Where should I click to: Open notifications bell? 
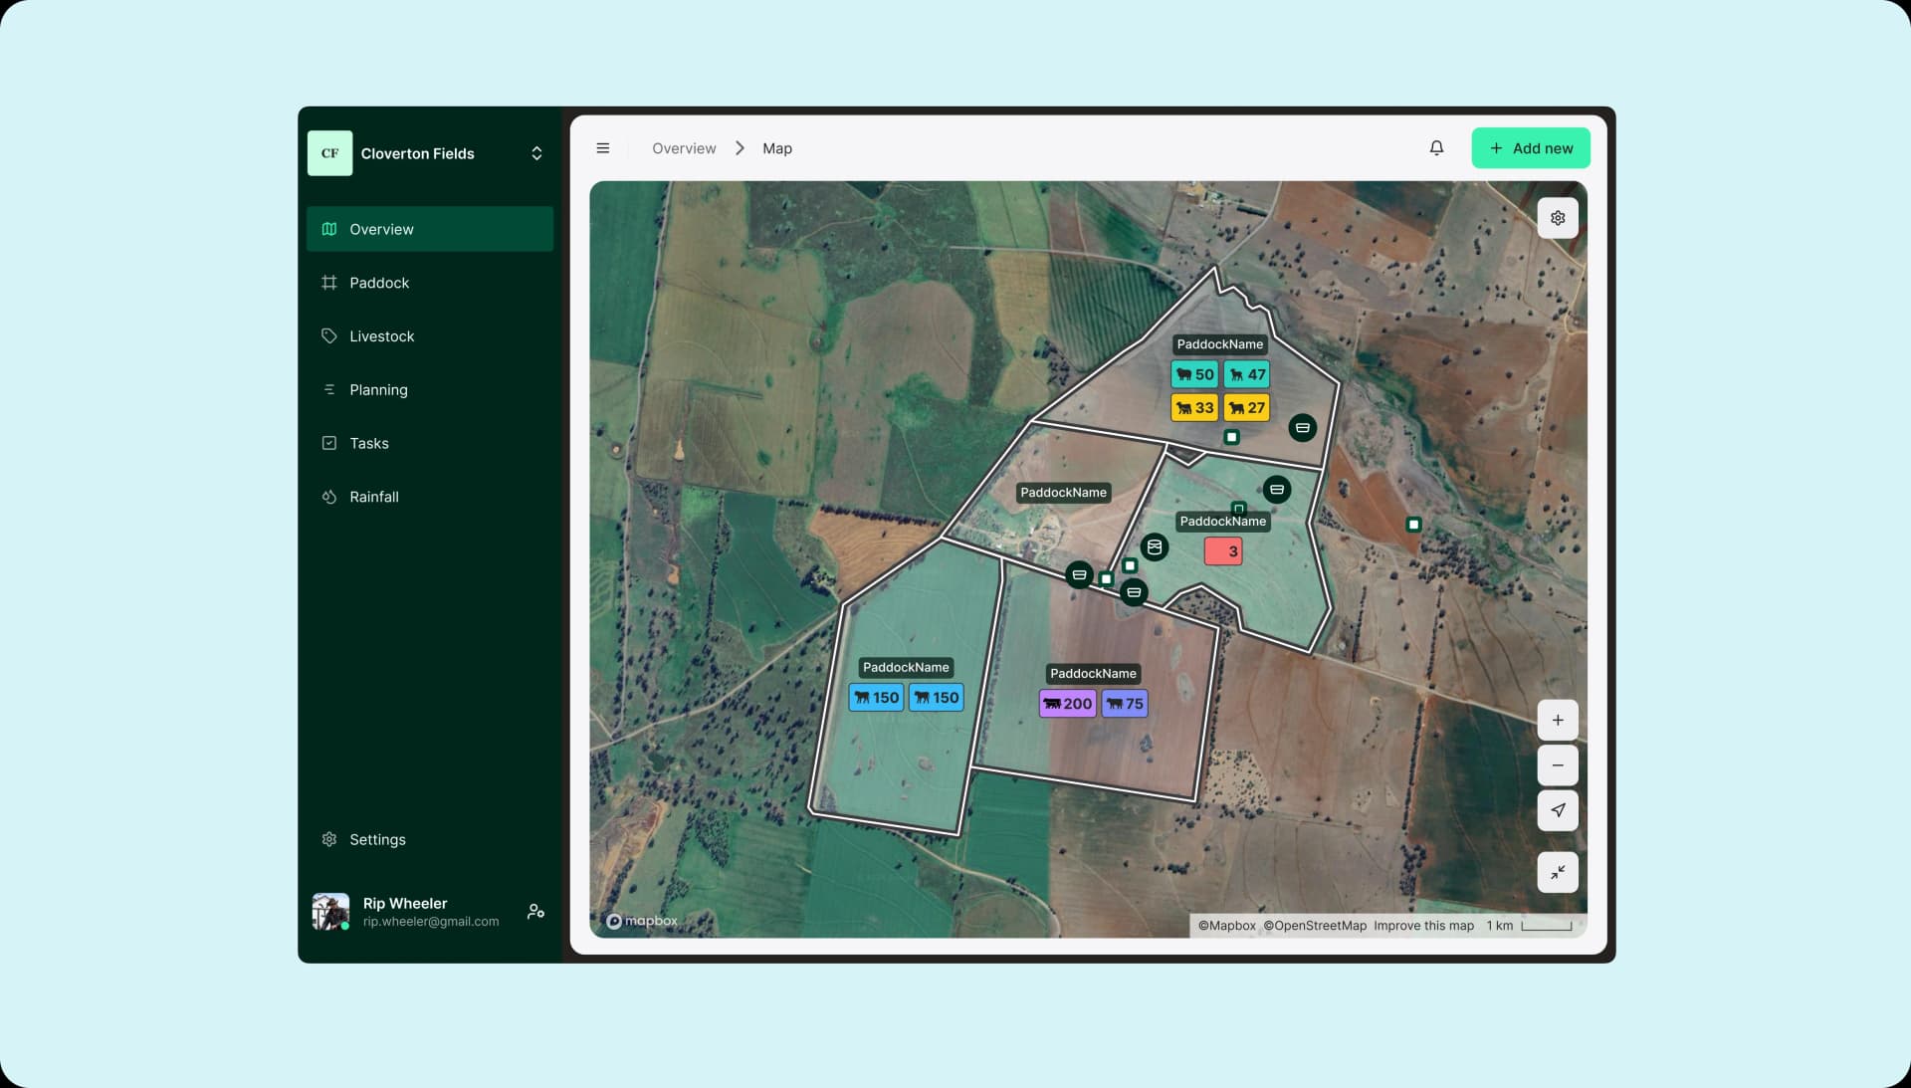click(1436, 148)
